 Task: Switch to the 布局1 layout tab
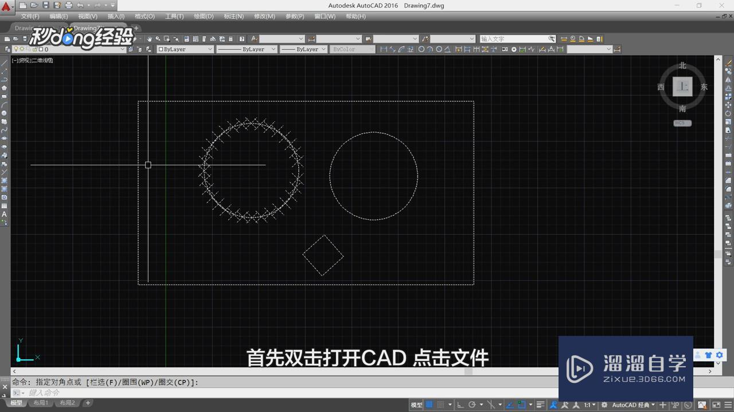[41, 402]
